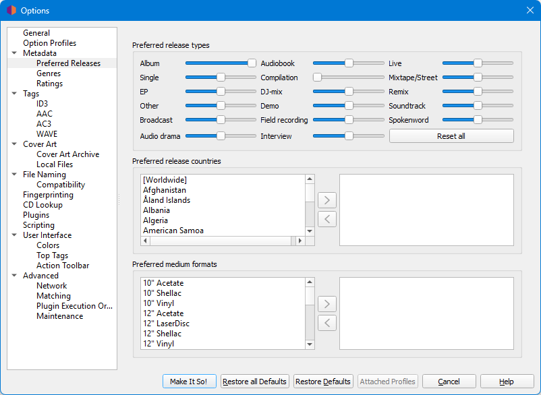Image resolution: width=541 pixels, height=395 pixels.
Task: Click add arrow for preferred medium formats
Action: [326, 304]
